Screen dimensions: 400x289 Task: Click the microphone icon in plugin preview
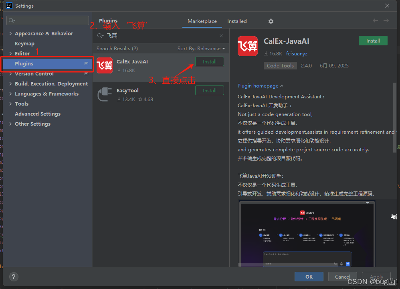341,264
